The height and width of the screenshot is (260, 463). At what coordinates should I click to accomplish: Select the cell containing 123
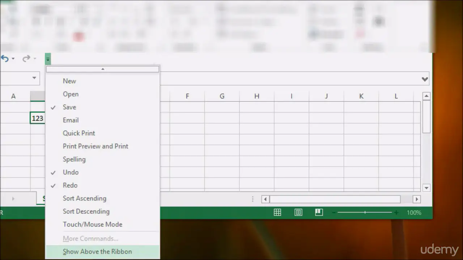click(38, 118)
